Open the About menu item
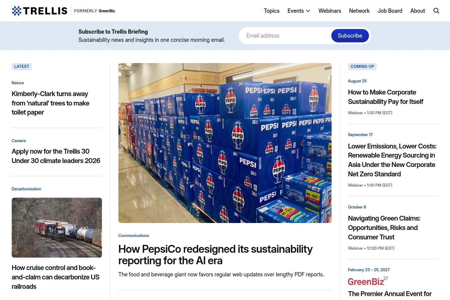The height and width of the screenshot is (300, 450). (x=418, y=11)
